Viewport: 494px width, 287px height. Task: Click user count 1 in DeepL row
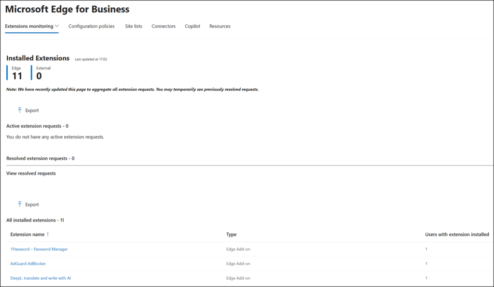(x=426, y=278)
